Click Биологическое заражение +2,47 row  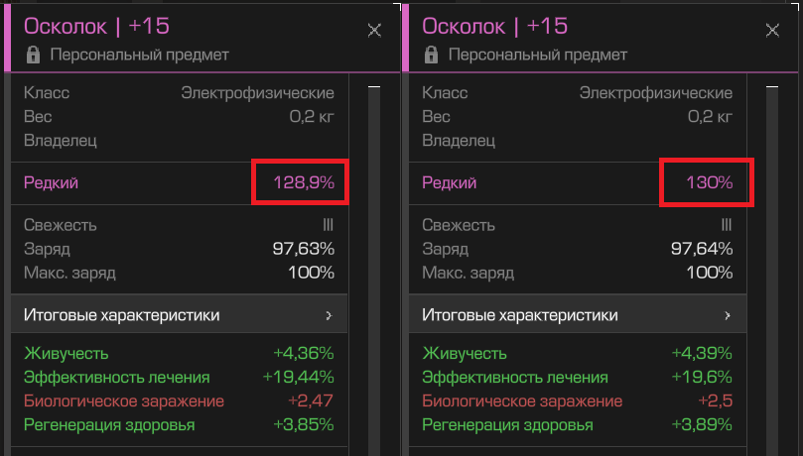(180, 400)
